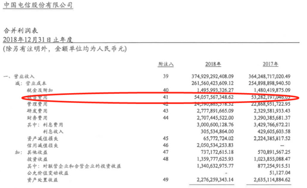Viewport: 307px width, 188px height.
Task: Select the value 374,929,292,408.09
Action: [x=213, y=76]
